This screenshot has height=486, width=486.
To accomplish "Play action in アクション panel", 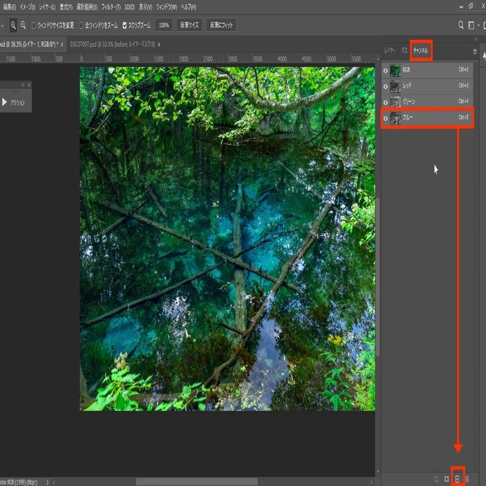I will 5,102.
